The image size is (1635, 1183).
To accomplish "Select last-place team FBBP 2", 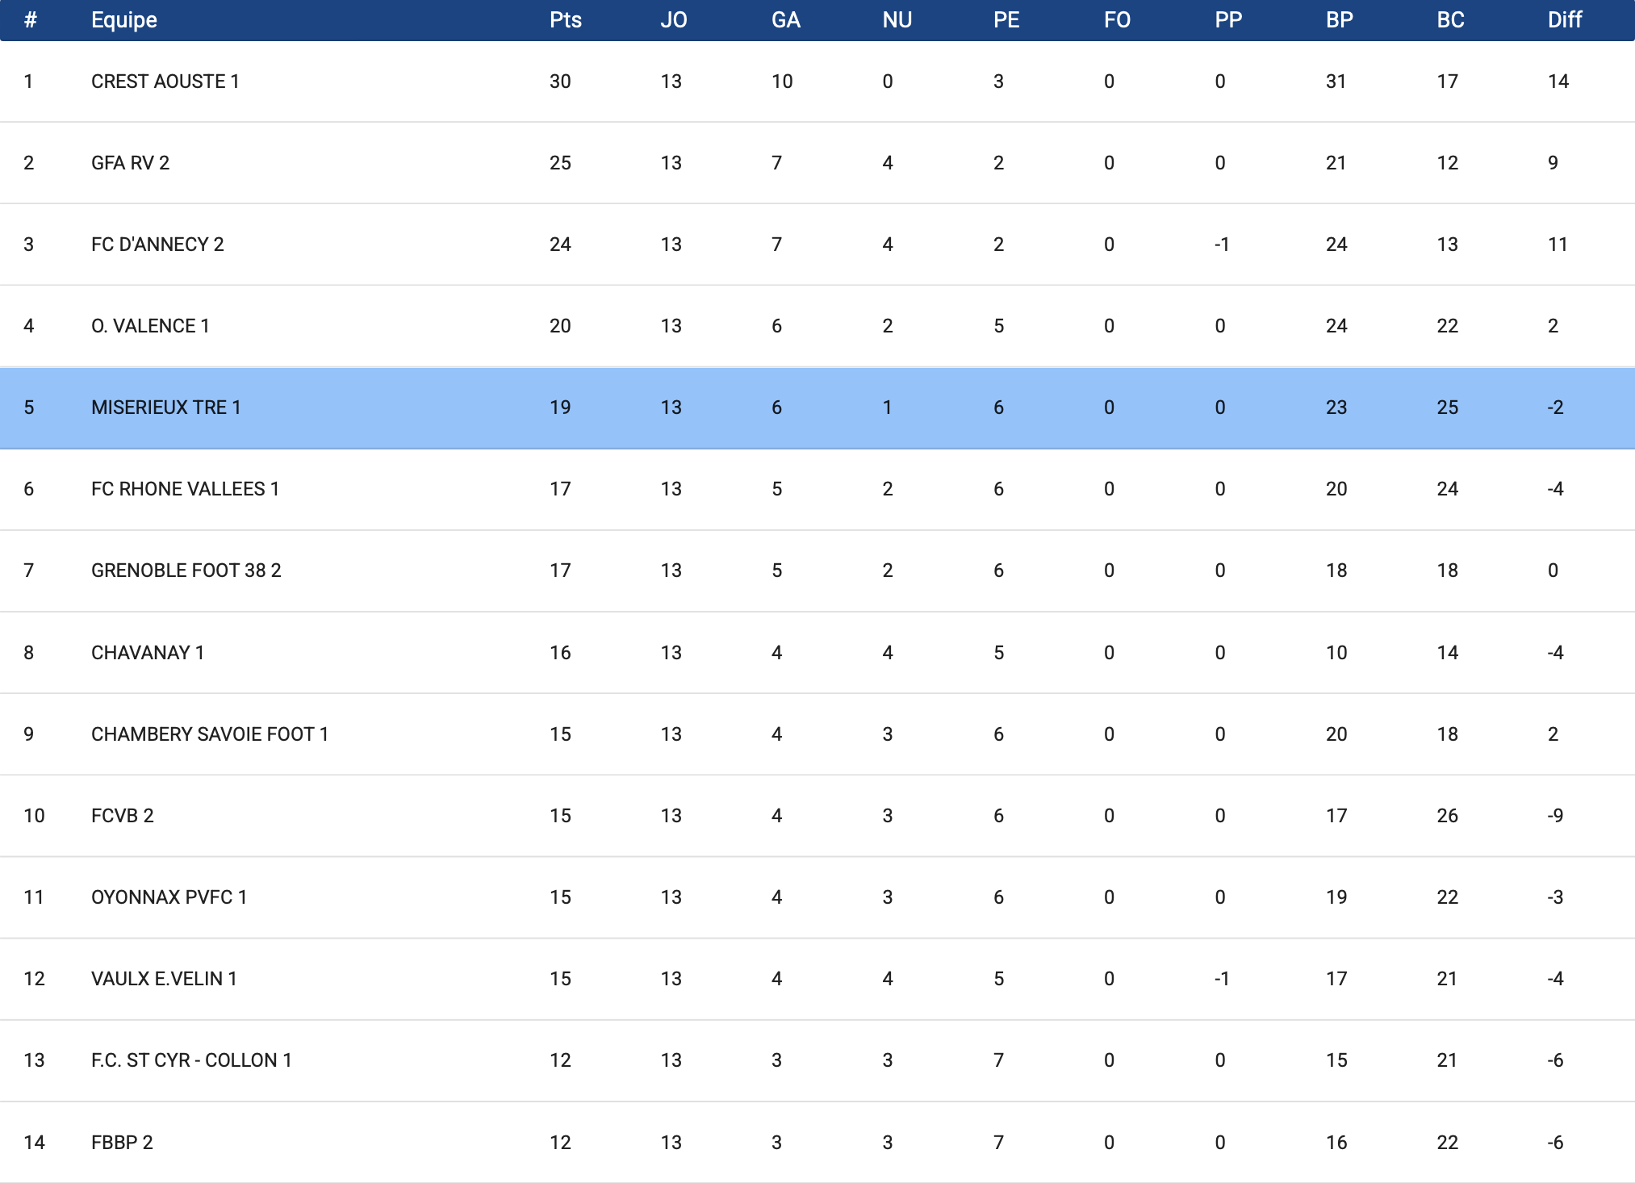I will coord(122,1143).
